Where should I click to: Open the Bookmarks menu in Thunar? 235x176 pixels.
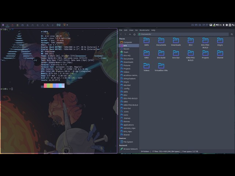144,30
